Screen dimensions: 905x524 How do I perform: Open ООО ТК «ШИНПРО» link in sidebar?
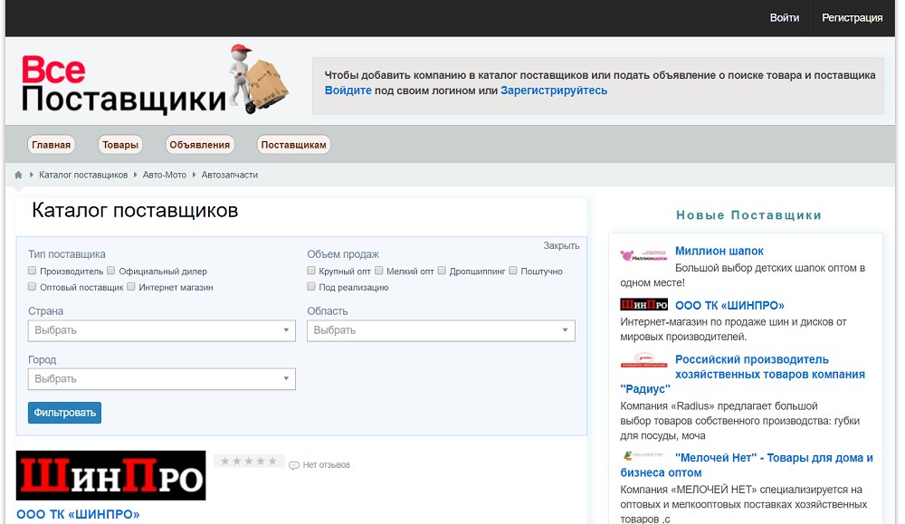point(729,305)
